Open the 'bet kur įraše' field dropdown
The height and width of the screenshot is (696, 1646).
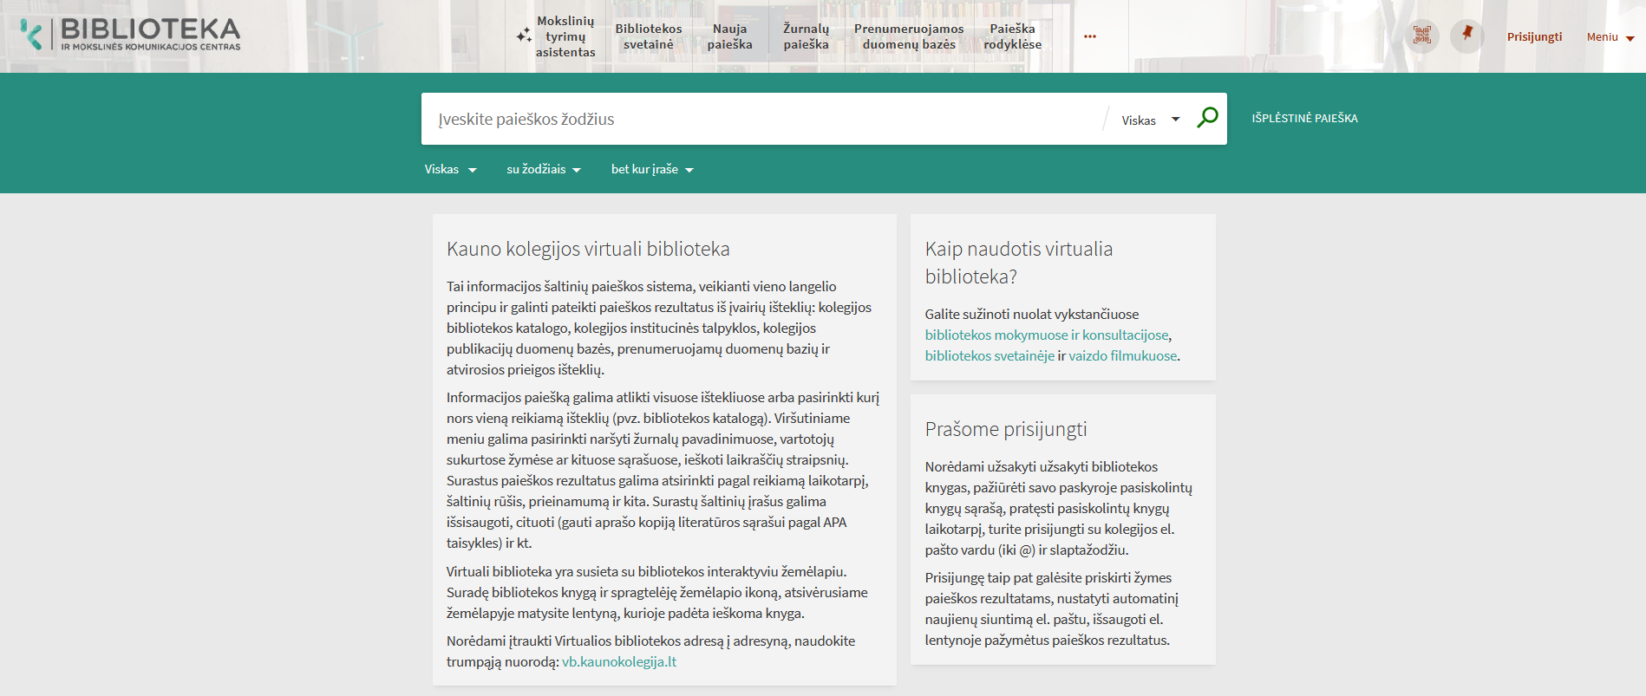[652, 170]
